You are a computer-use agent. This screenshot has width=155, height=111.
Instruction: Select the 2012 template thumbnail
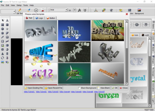(x=41, y=73)
